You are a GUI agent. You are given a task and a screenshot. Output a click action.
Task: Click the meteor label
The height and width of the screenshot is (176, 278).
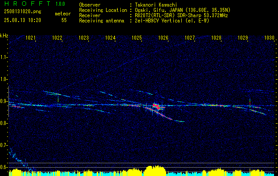63,14
